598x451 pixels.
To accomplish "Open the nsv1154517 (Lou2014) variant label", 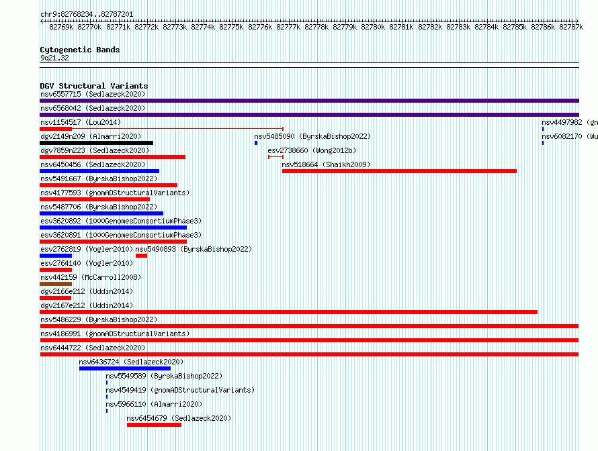I will coord(81,122).
